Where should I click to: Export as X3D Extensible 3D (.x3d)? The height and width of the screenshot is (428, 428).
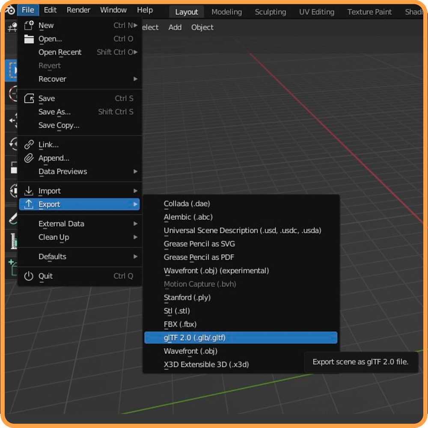tap(241, 364)
